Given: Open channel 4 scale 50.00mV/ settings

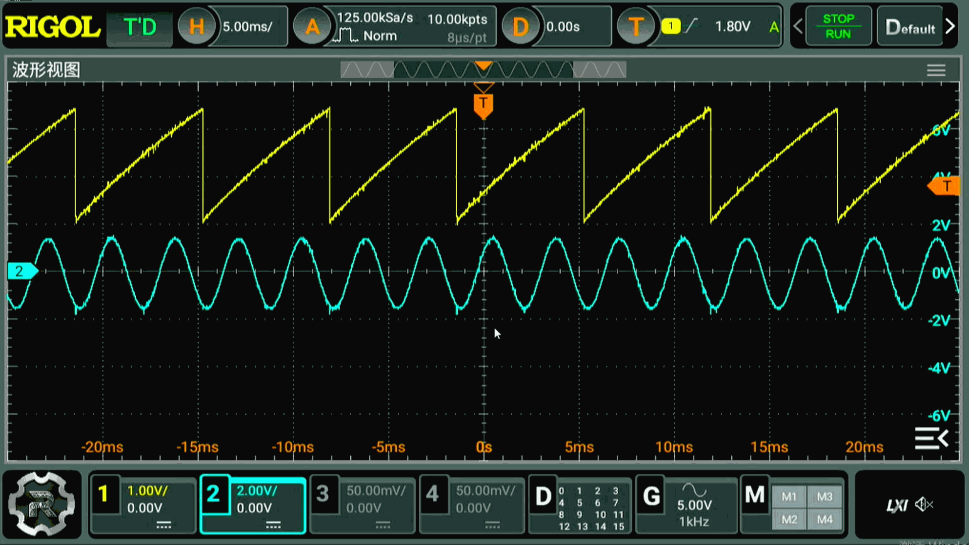Looking at the screenshot, I should [486, 490].
